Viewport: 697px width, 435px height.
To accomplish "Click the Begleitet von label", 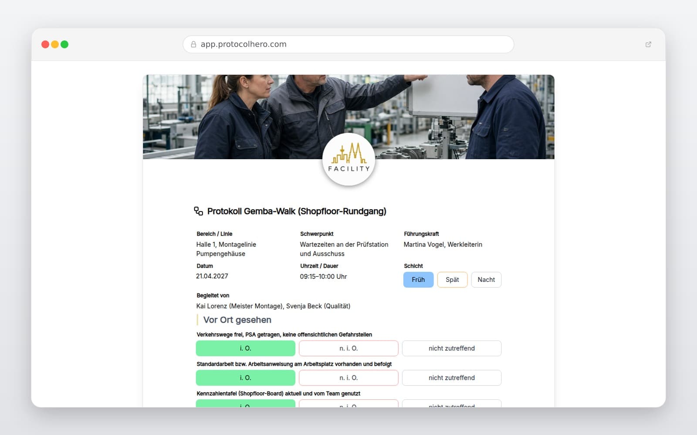I will pyautogui.click(x=213, y=296).
